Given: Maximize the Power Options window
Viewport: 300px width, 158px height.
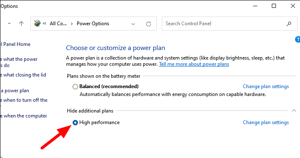Looking at the screenshot, I should point(274,6).
